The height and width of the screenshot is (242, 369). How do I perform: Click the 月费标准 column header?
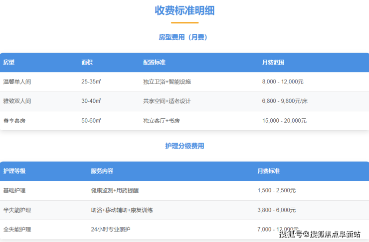pyautogui.click(x=269, y=171)
